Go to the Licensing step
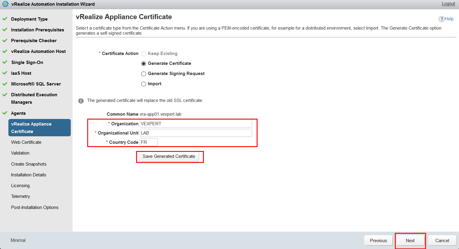The height and width of the screenshot is (249, 459). (20, 186)
